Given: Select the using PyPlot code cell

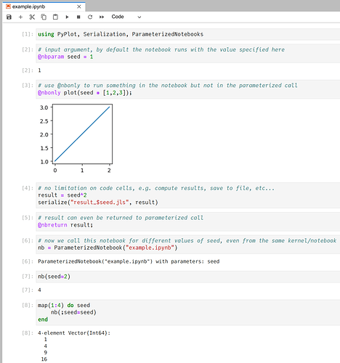Looking at the screenshot, I should (188, 34).
